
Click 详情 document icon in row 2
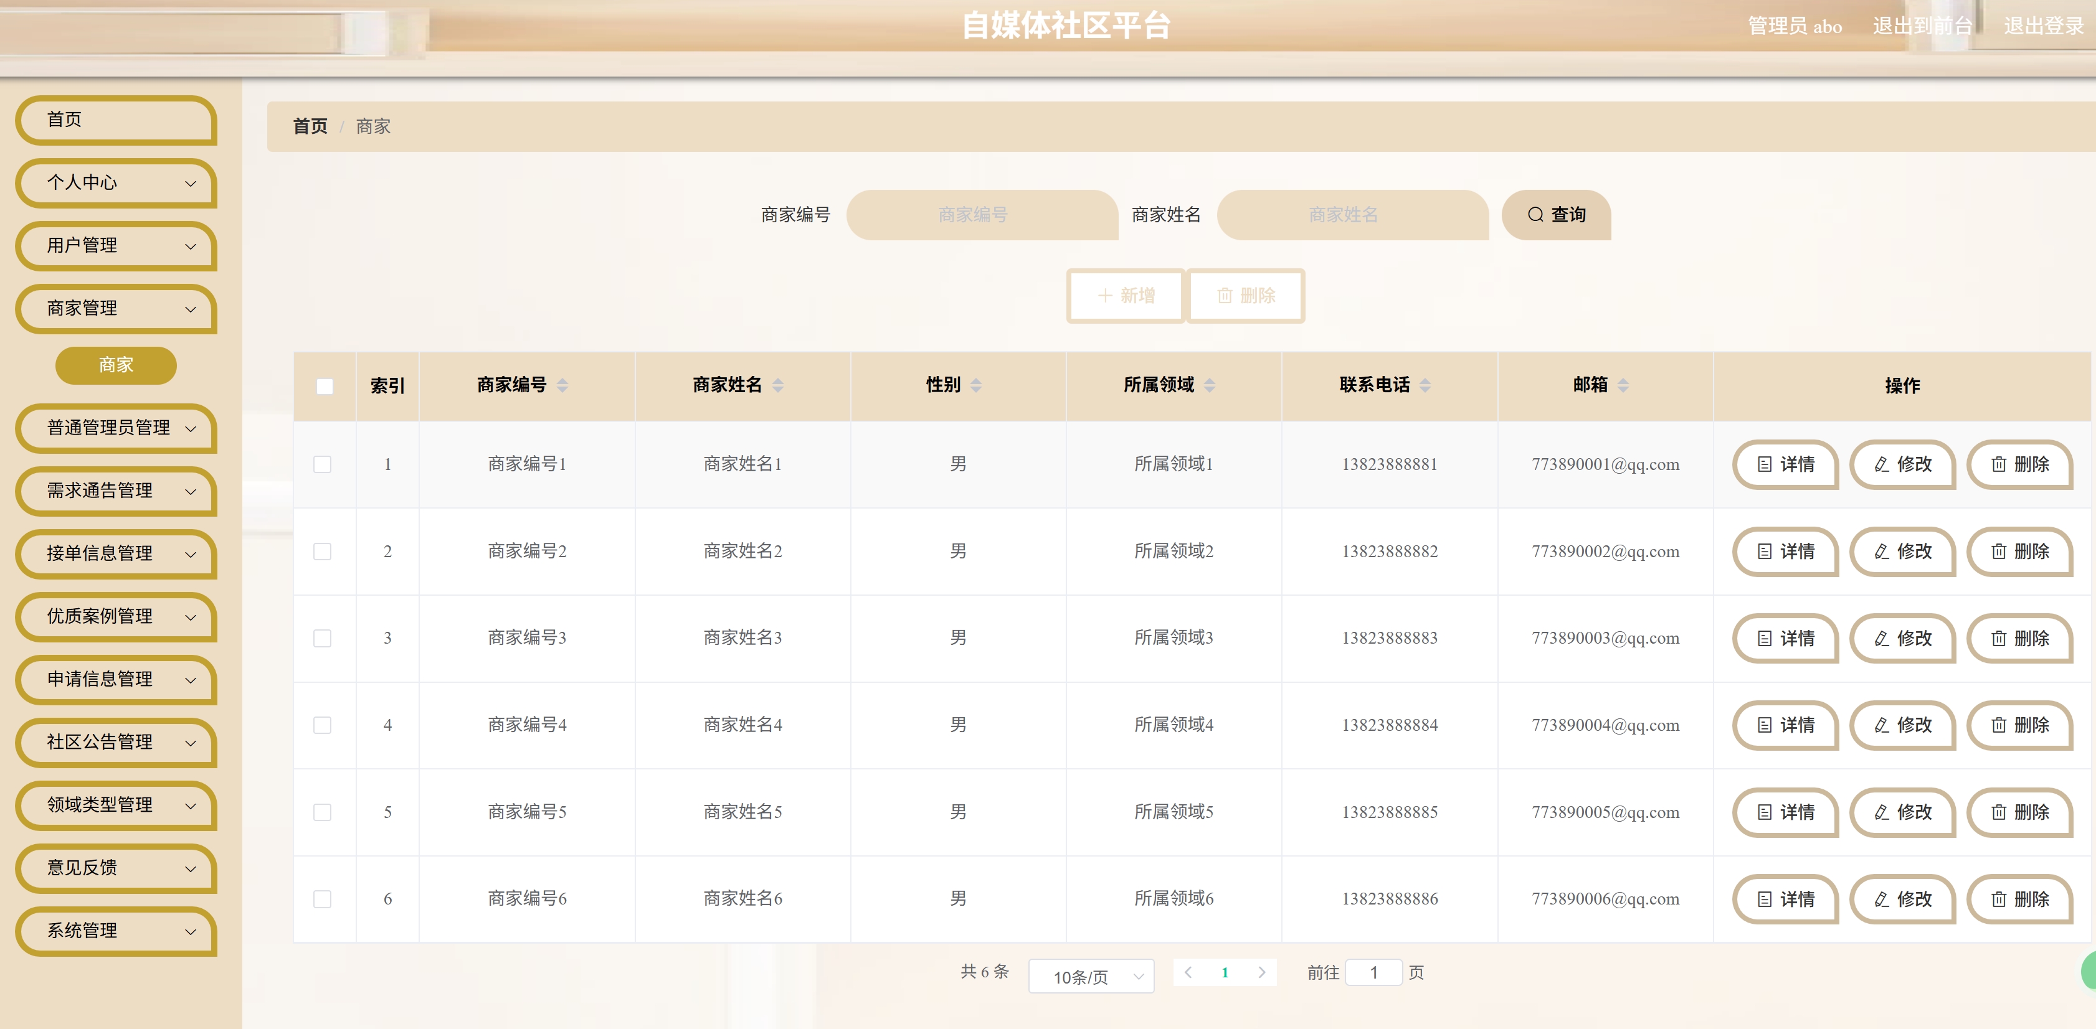(x=1765, y=552)
